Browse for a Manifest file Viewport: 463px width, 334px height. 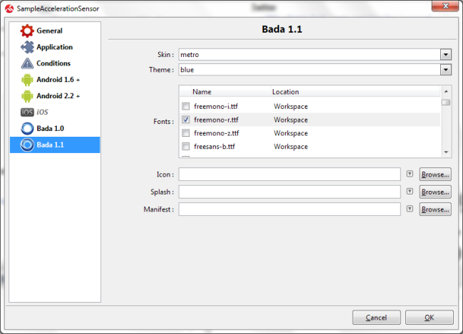tap(435, 209)
